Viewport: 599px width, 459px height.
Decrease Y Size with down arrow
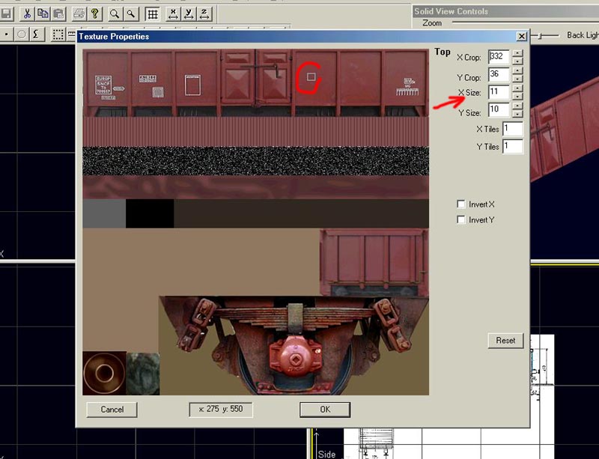(517, 115)
